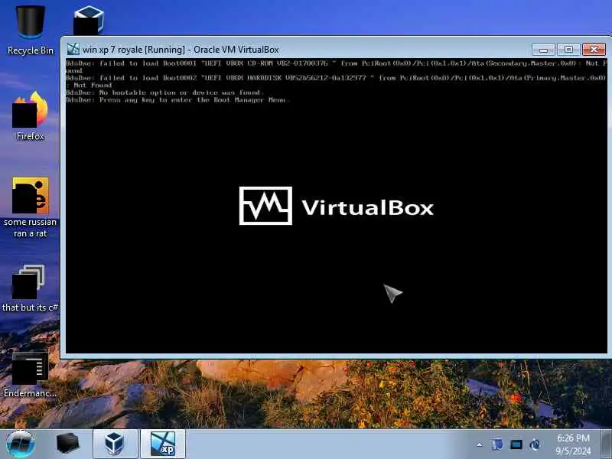Click the VirtualBox logo in the VM screen
This screenshot has width=612, height=459.
point(337,206)
